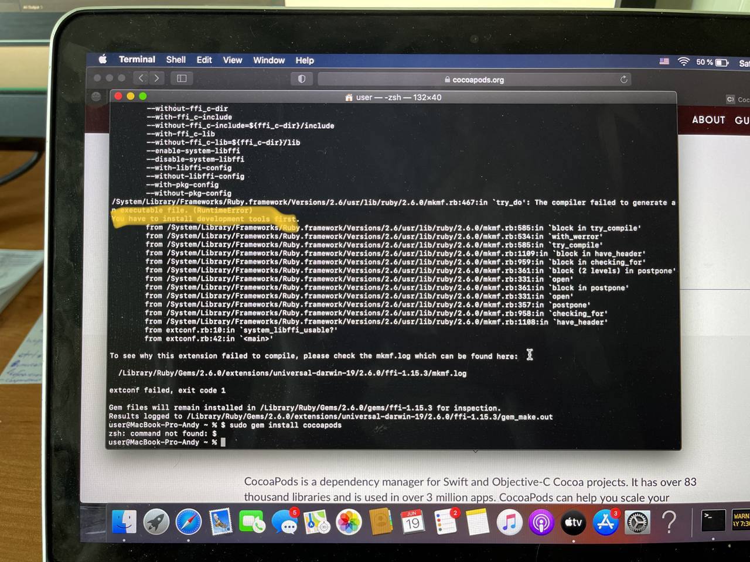Open the View menu
Screen dimensions: 750x562
point(233,60)
